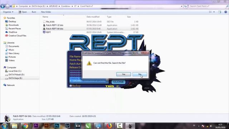Click Computer in navigation pane
This screenshot has height=129, width=229.
coord(11,67)
